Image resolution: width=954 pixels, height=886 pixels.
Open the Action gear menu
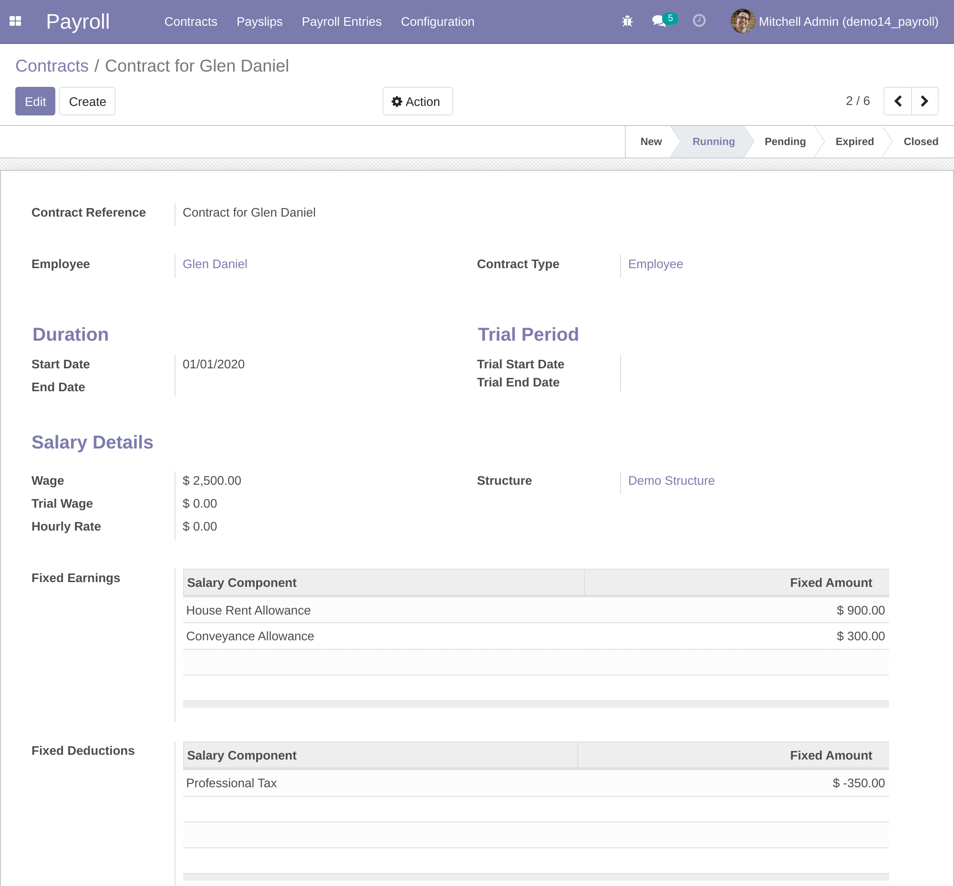[x=417, y=101]
